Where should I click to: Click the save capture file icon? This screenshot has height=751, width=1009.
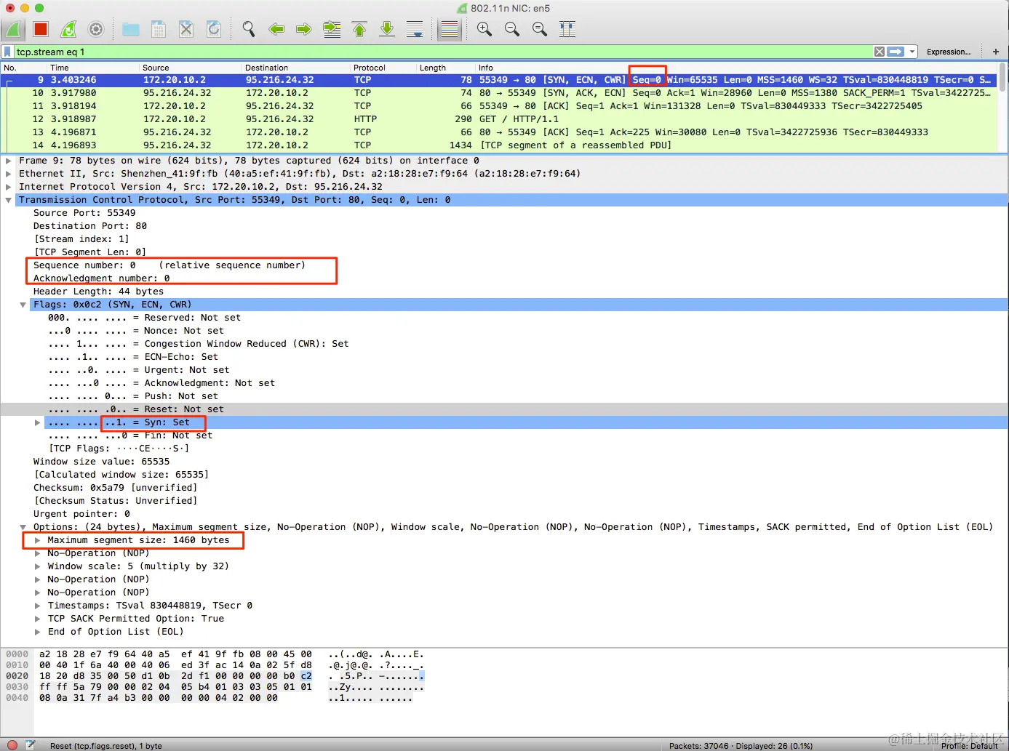[x=159, y=29]
